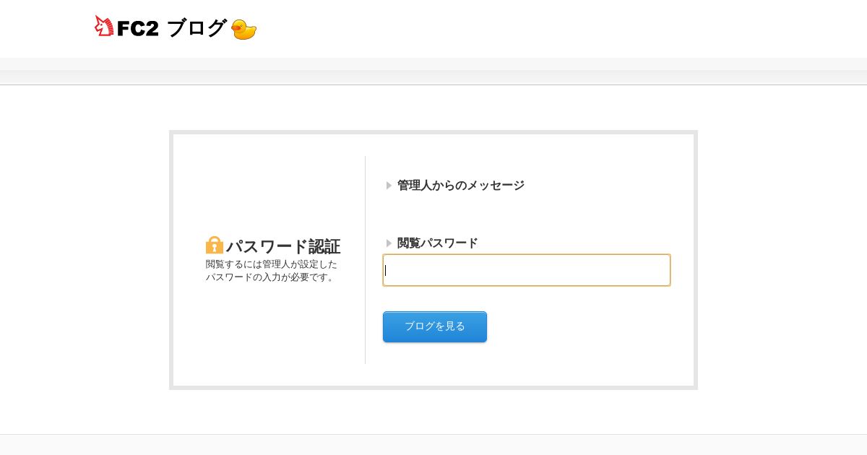This screenshot has width=867, height=455.
Task: Click the text 閲覧するには管理人が設定した
Action: coord(272,264)
